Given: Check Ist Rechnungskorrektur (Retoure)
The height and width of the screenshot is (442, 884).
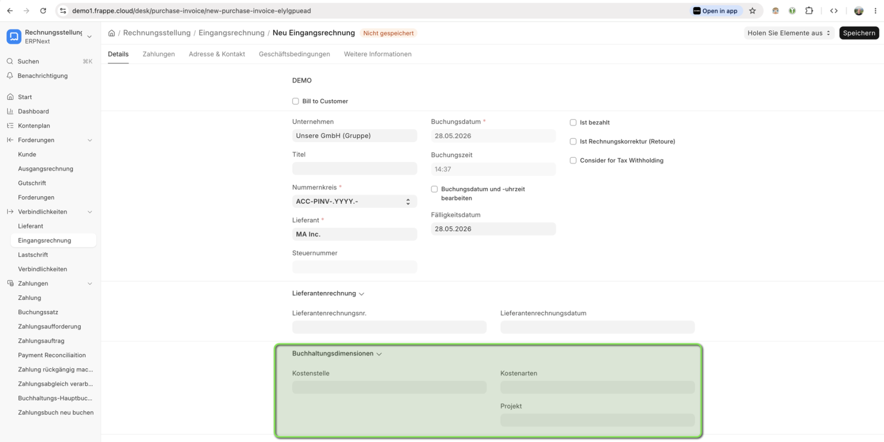Looking at the screenshot, I should click(573, 142).
